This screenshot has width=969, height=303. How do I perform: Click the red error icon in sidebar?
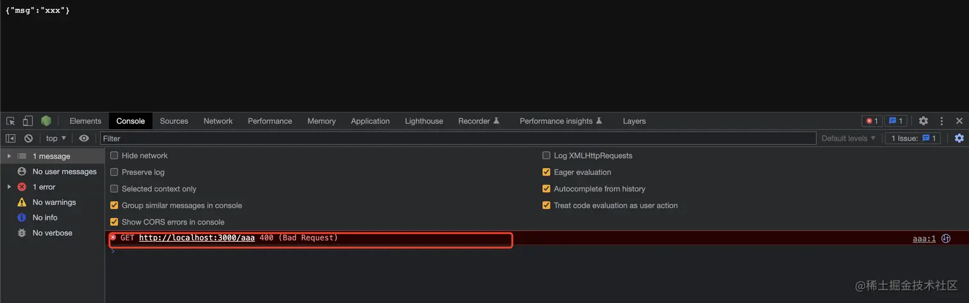point(22,187)
